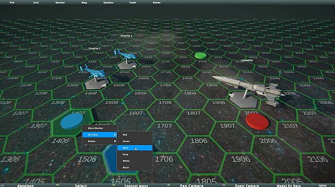Click hex 2107 on the map

point(290,126)
